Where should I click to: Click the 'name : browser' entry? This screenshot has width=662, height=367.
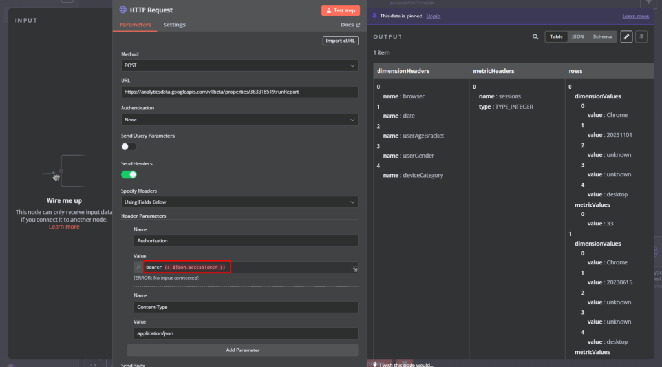(x=403, y=96)
